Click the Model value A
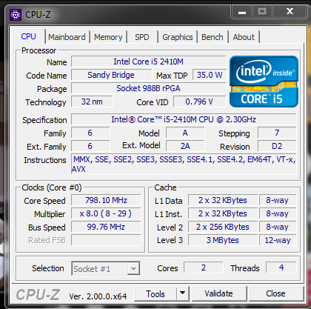This screenshot has width=311, height=309. pos(185,133)
